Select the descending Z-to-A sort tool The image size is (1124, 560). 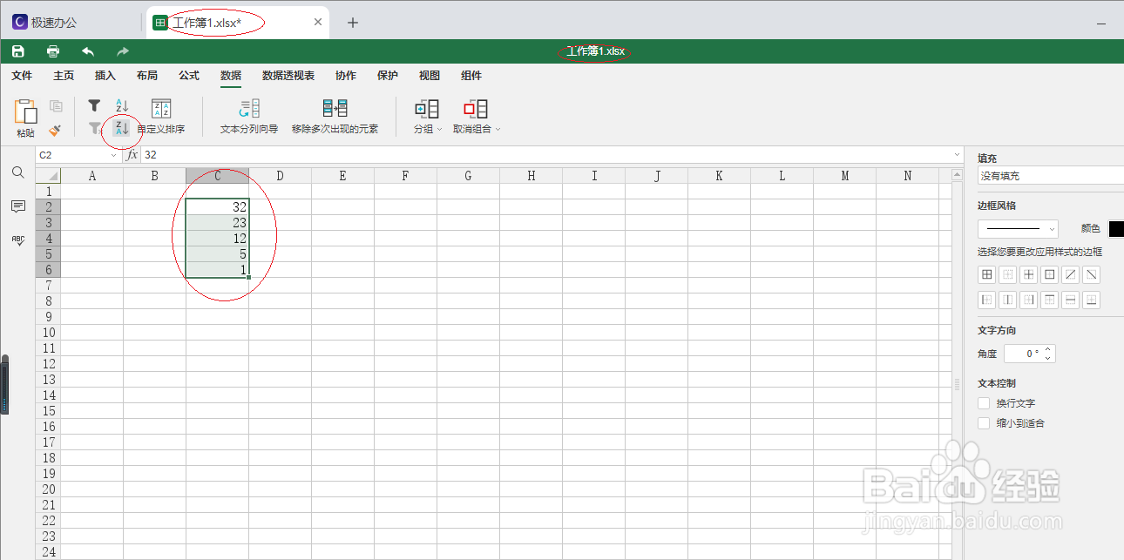(x=122, y=128)
